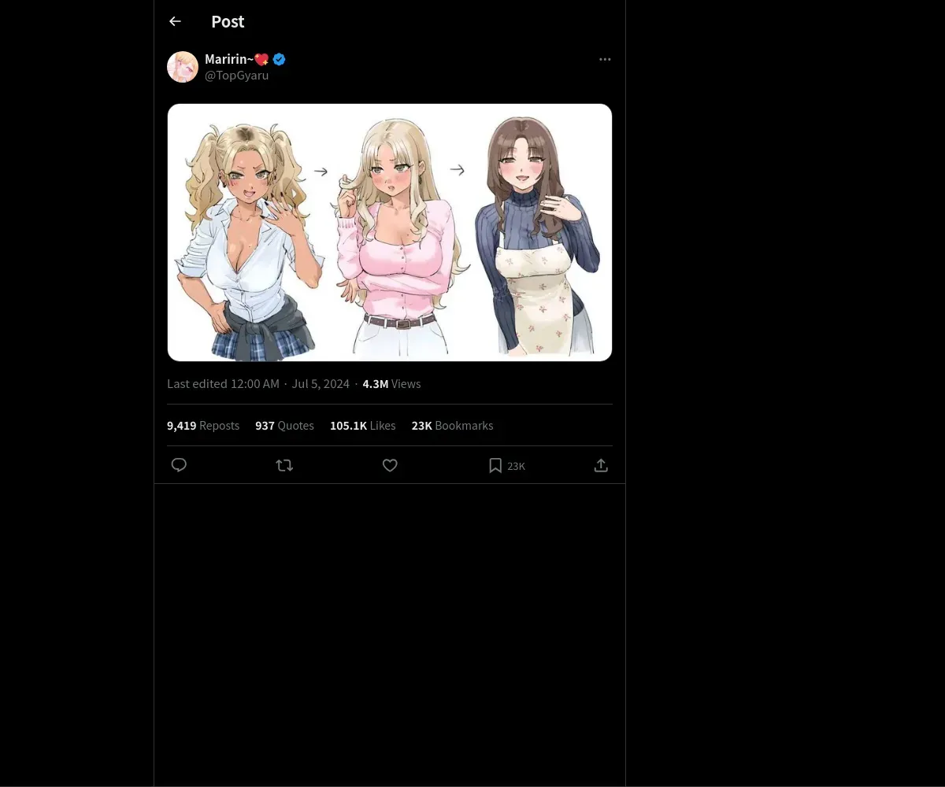Viewport: 945px width, 787px height.
Task: View the 937 Quotes list
Action: pyautogui.click(x=284, y=426)
